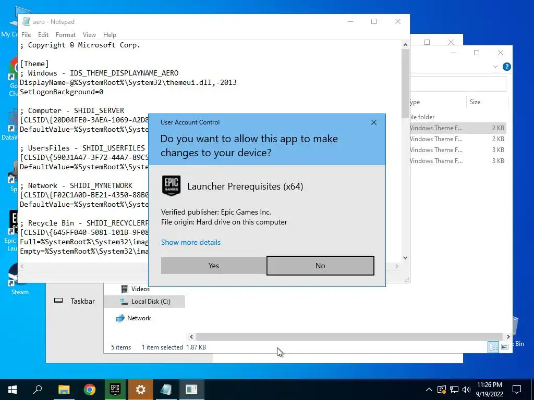Image resolution: width=534 pixels, height=400 pixels.
Task: Click Explorer horizontal scrollbar right arrow
Action: pos(508,337)
